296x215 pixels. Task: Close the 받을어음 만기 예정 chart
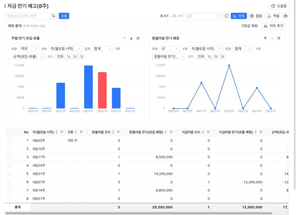click(x=279, y=38)
